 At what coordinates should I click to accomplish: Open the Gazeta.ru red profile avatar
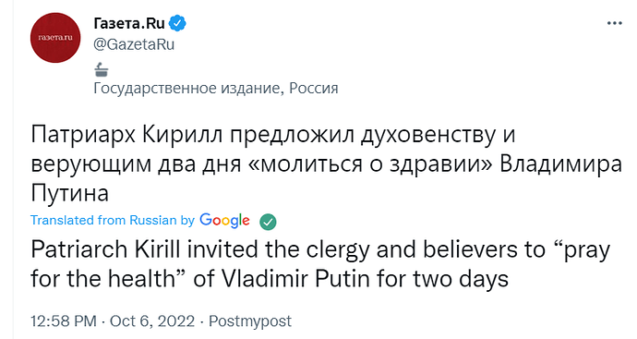[x=55, y=38]
